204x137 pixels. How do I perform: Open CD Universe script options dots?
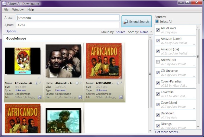click(194, 76)
